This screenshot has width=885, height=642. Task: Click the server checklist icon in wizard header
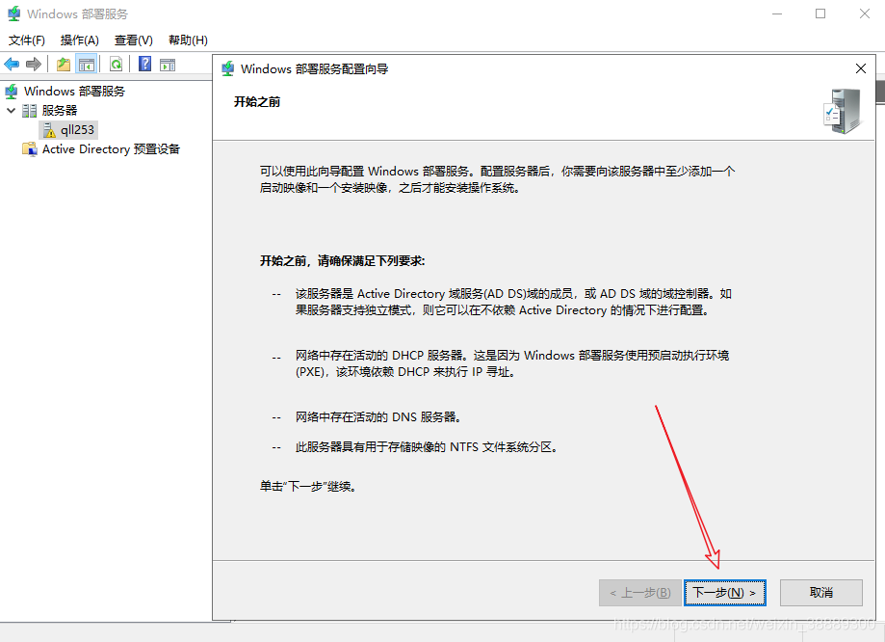point(841,110)
